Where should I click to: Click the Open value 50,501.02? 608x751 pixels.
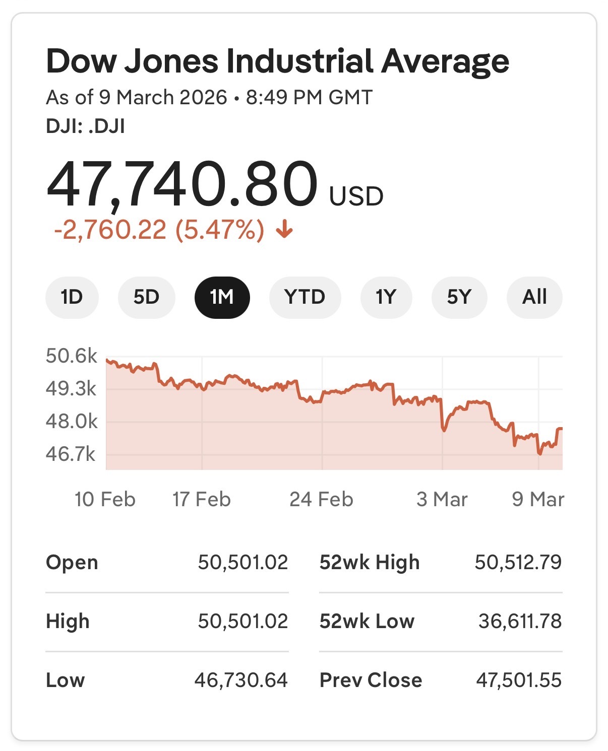pyautogui.click(x=242, y=562)
